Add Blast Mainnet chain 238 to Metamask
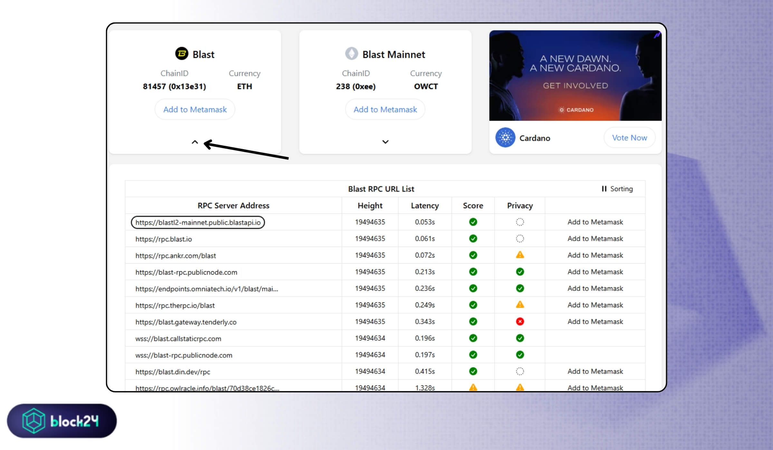 [385, 109]
